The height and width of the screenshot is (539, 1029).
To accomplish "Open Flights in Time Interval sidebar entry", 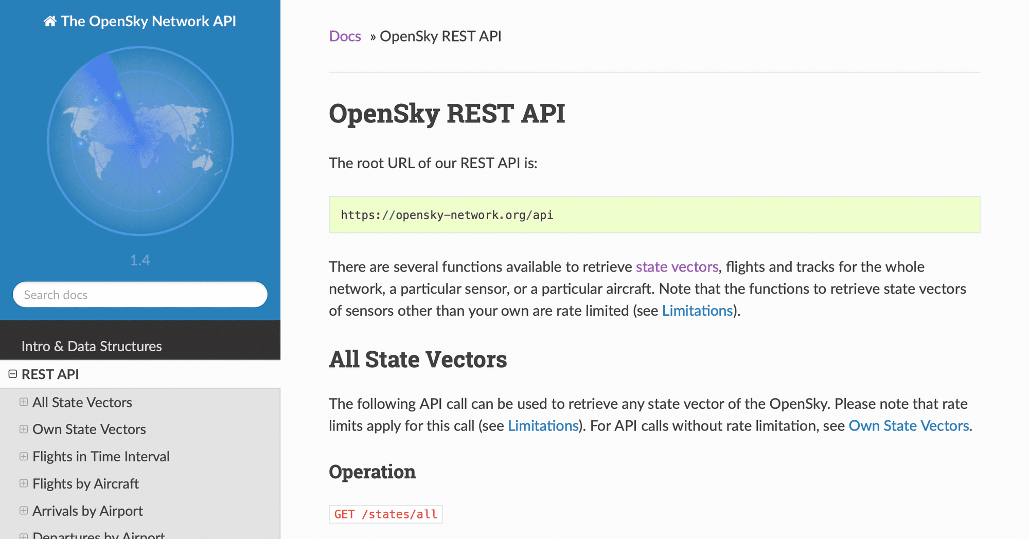I will pos(101,457).
